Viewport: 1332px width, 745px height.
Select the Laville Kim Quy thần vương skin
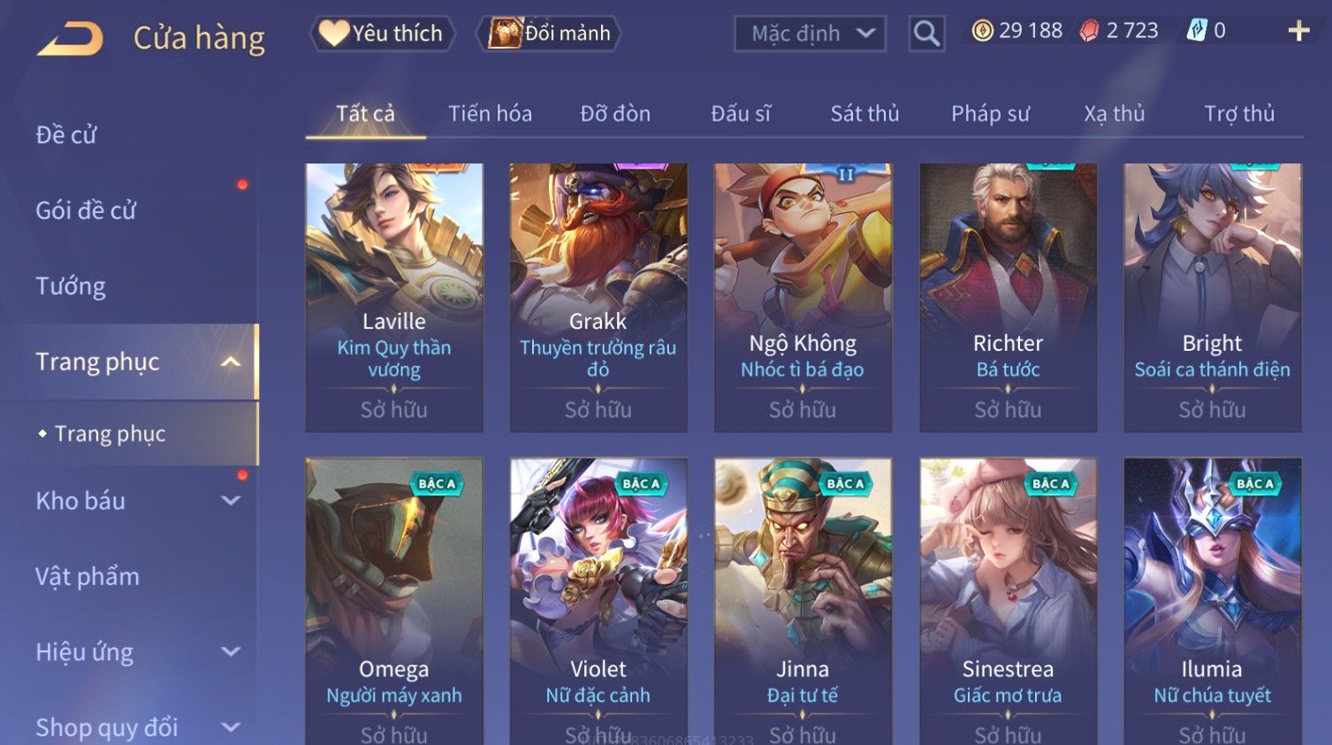coord(394,298)
